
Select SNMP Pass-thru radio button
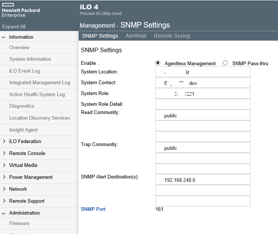[x=225, y=63]
